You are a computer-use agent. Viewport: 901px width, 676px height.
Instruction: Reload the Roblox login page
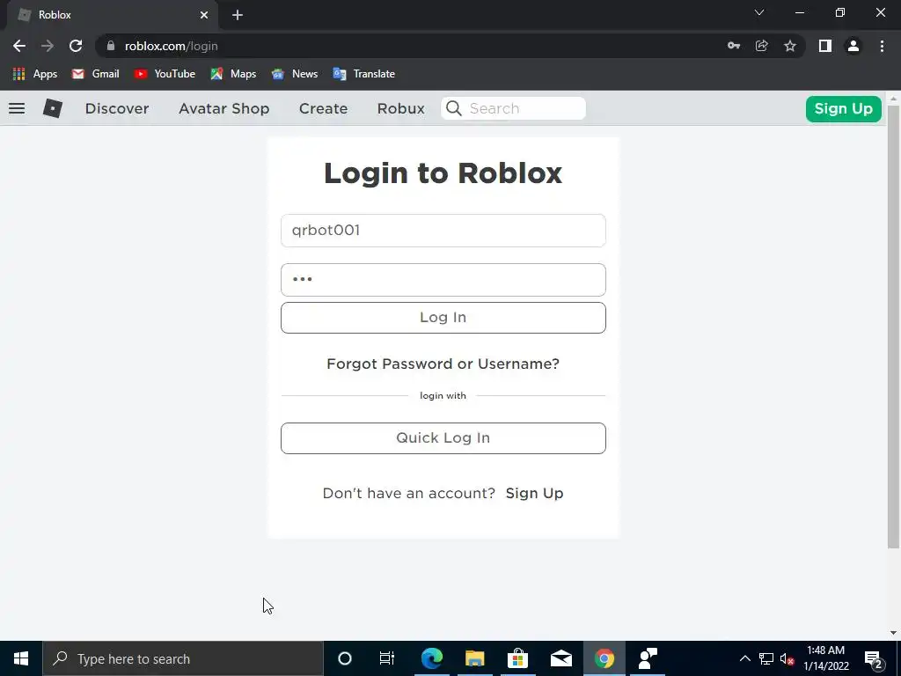tap(76, 46)
